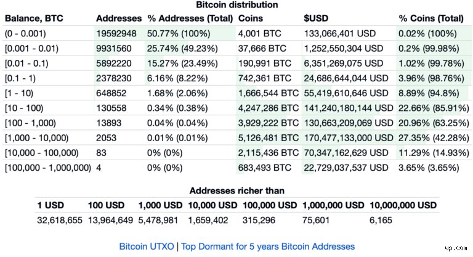Image resolution: width=473 pixels, height=257 pixels.
Task: Click the % Addresses (Total) column header
Action: coord(190,18)
